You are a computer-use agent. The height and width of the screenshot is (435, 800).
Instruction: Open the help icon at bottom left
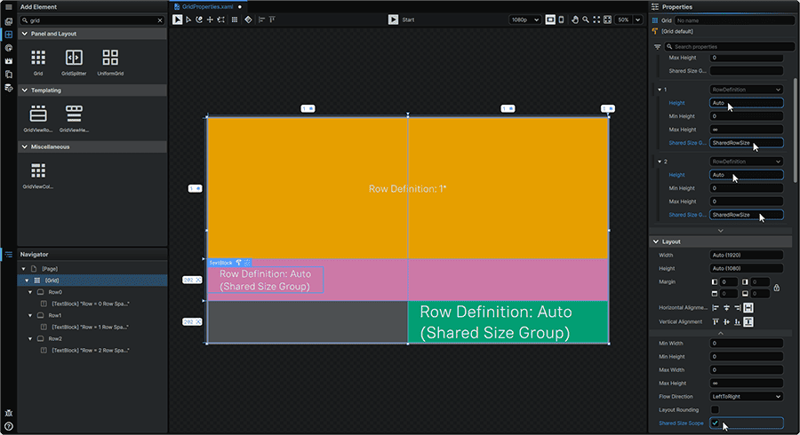8,427
